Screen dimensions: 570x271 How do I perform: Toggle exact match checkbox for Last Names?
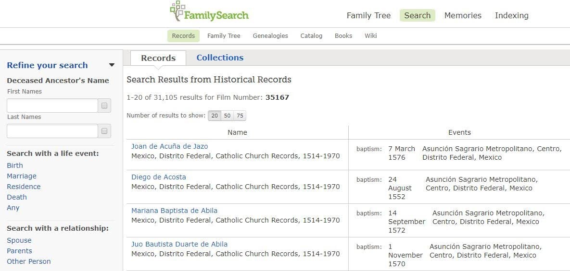pyautogui.click(x=104, y=131)
